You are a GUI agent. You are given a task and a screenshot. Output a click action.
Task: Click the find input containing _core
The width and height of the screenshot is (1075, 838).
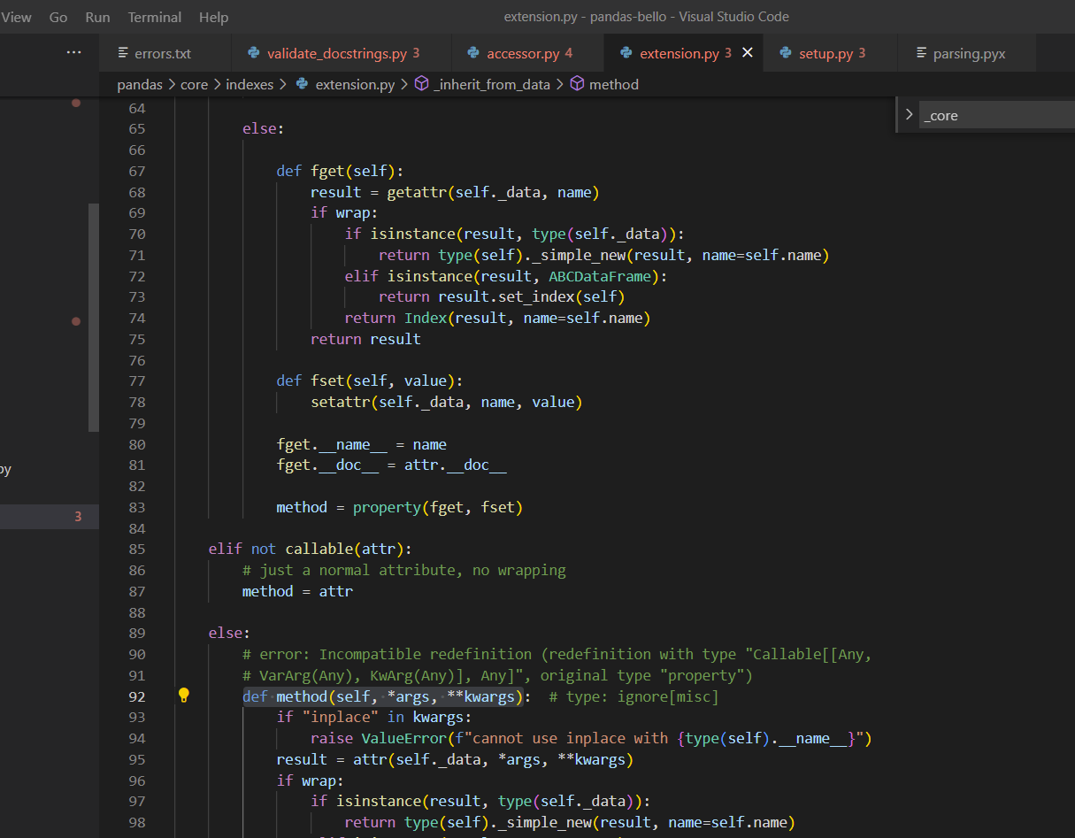pos(997,115)
